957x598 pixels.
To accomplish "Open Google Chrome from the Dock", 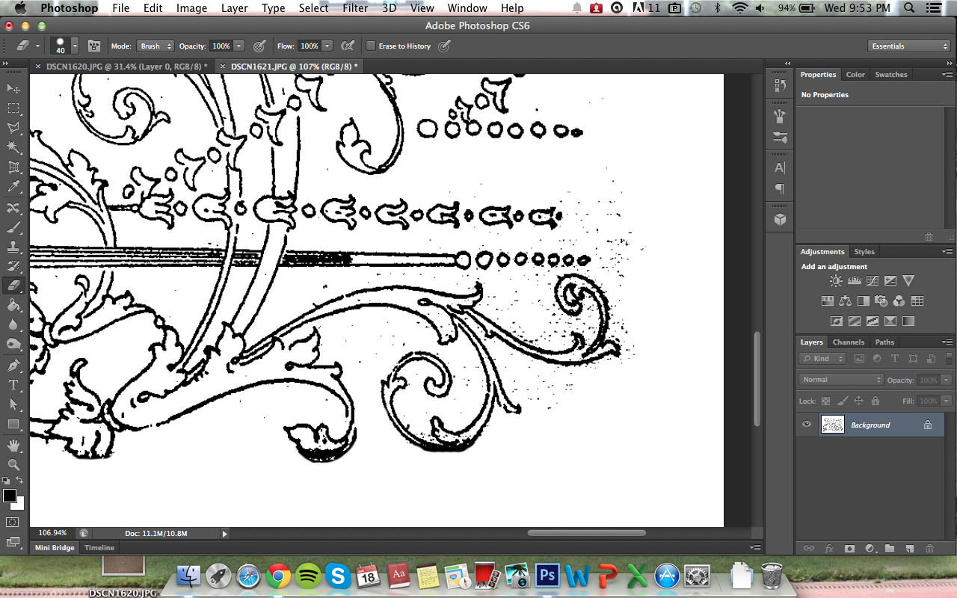I will point(278,576).
